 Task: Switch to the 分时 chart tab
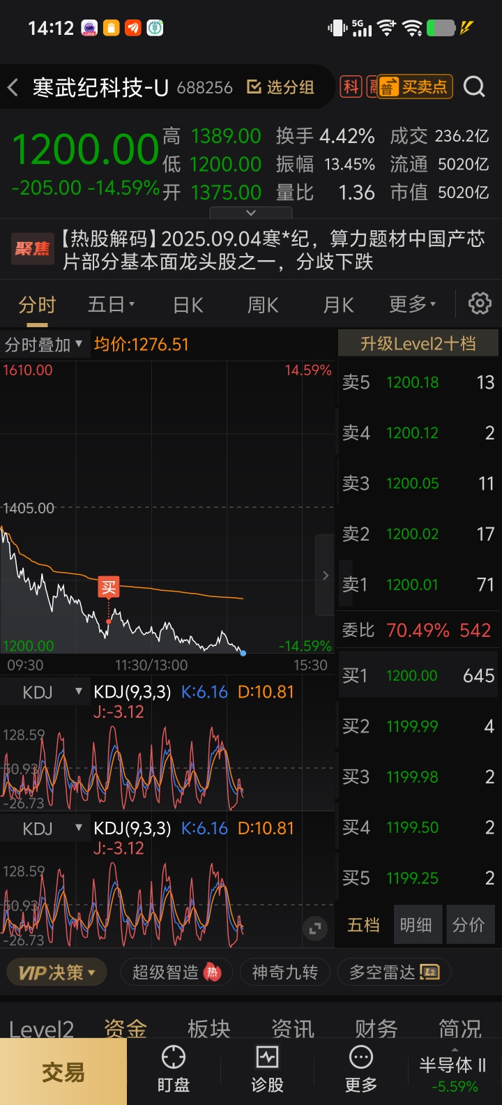[x=37, y=305]
